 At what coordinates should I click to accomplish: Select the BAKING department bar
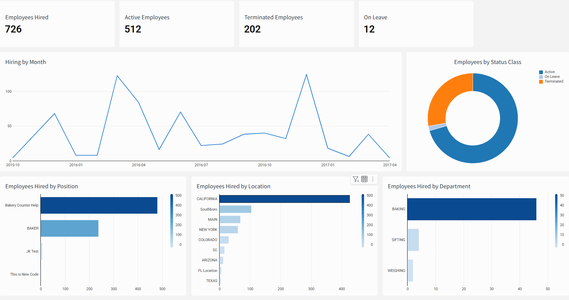coord(472,209)
